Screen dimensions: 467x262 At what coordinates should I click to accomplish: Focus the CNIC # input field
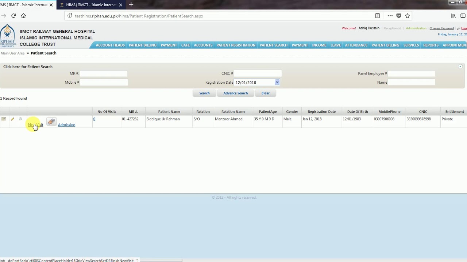click(258, 74)
